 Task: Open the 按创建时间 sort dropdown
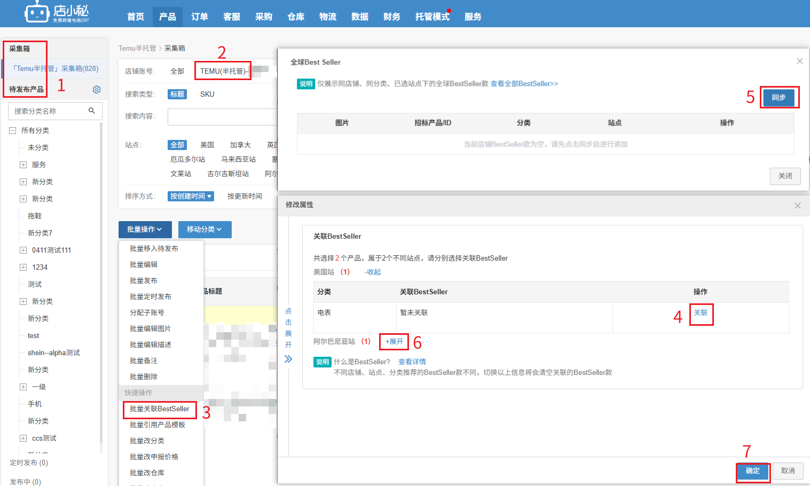pos(191,196)
